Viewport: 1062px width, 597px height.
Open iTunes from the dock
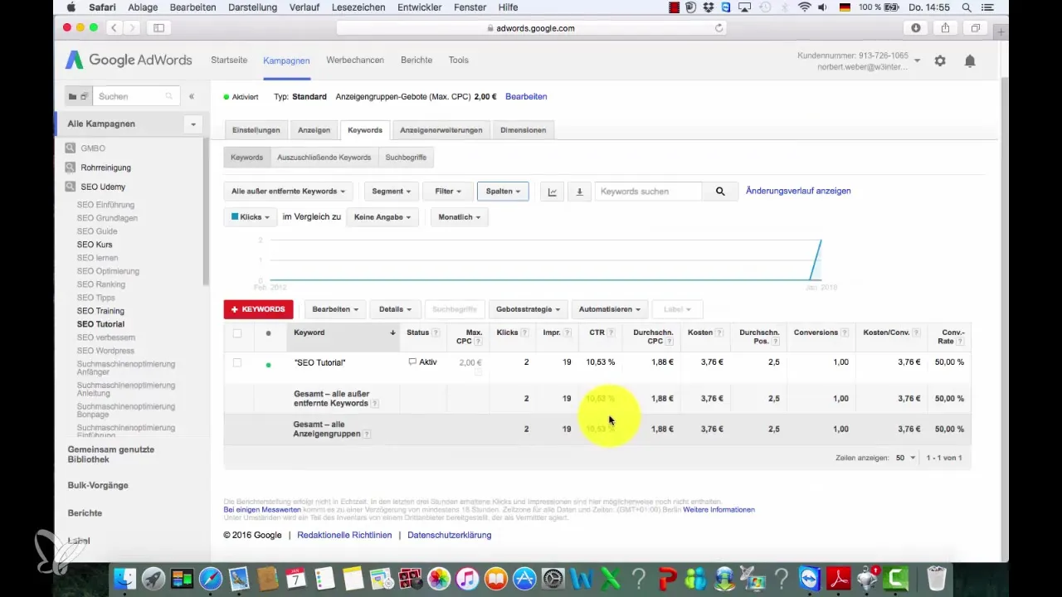coord(467,578)
